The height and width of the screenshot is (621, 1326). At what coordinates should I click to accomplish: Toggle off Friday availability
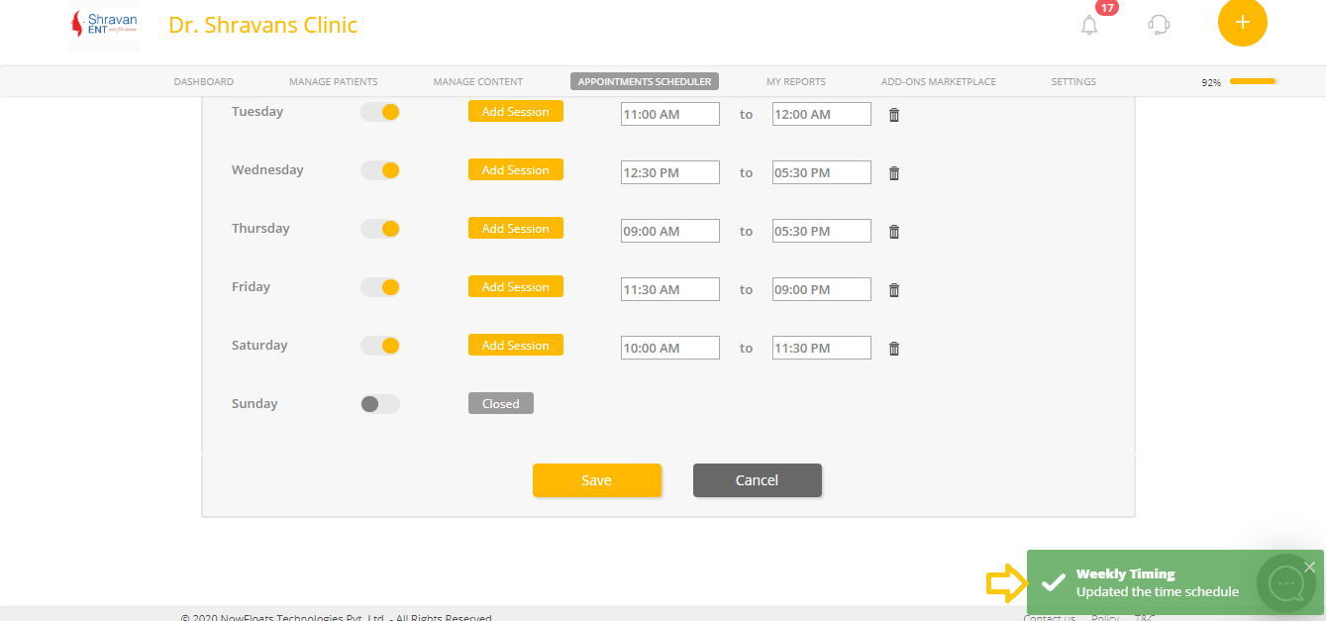point(380,287)
